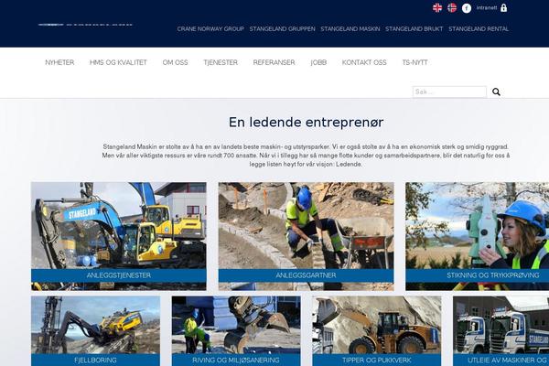Open the Jobb menu item
The image size is (549, 366).
click(x=318, y=62)
